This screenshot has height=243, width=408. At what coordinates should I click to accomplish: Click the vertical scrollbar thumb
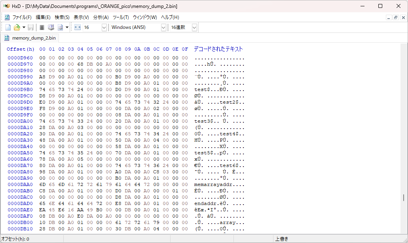click(x=404, y=197)
